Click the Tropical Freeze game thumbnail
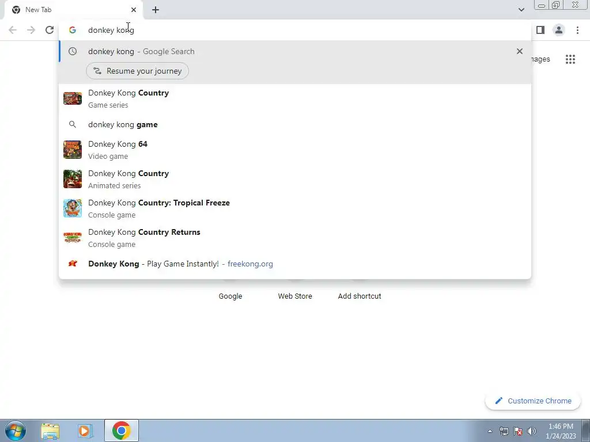 pyautogui.click(x=73, y=208)
